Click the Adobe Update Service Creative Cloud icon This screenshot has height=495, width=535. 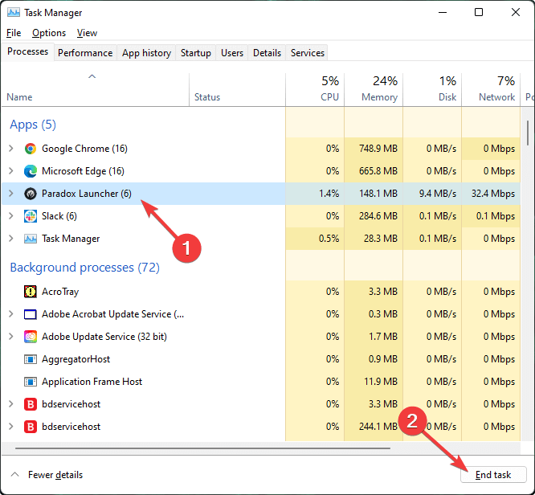(x=31, y=337)
